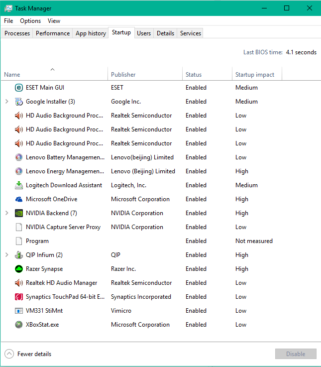The width and height of the screenshot is (321, 367).
Task: Select QIP Infium (2) entry name
Action: click(x=44, y=255)
